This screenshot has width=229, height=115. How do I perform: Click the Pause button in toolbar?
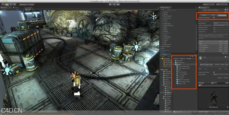[114, 5]
